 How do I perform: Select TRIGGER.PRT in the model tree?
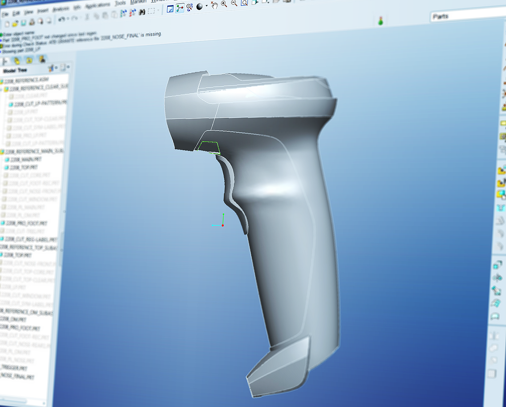point(14,368)
